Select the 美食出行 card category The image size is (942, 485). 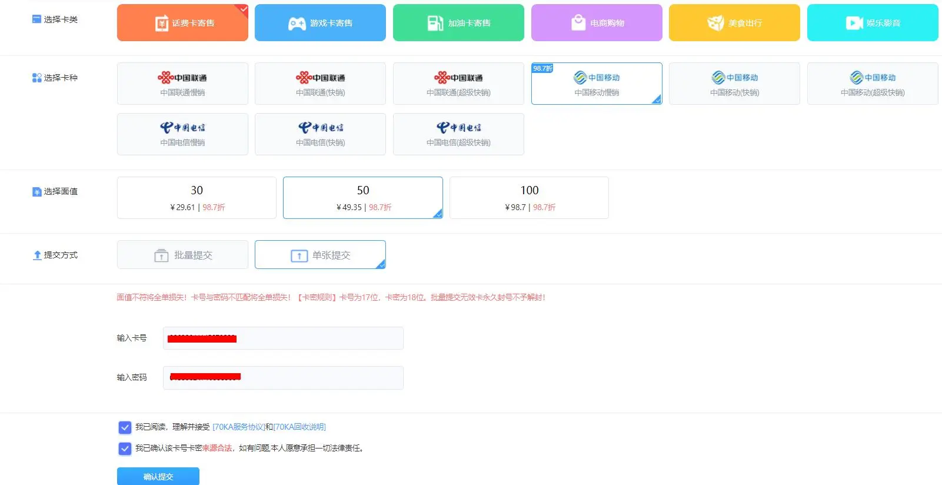click(x=734, y=23)
